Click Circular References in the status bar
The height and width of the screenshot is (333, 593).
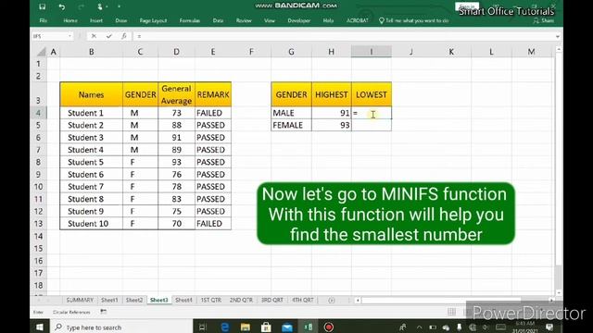(71, 313)
